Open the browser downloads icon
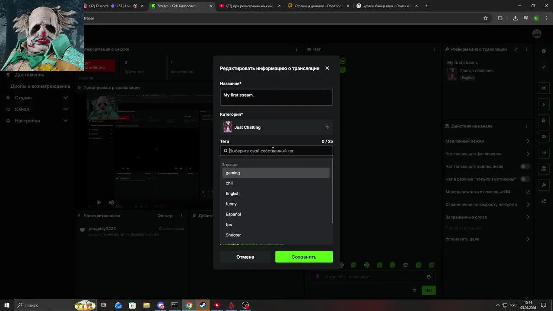The height and width of the screenshot is (311, 553). coord(515,18)
